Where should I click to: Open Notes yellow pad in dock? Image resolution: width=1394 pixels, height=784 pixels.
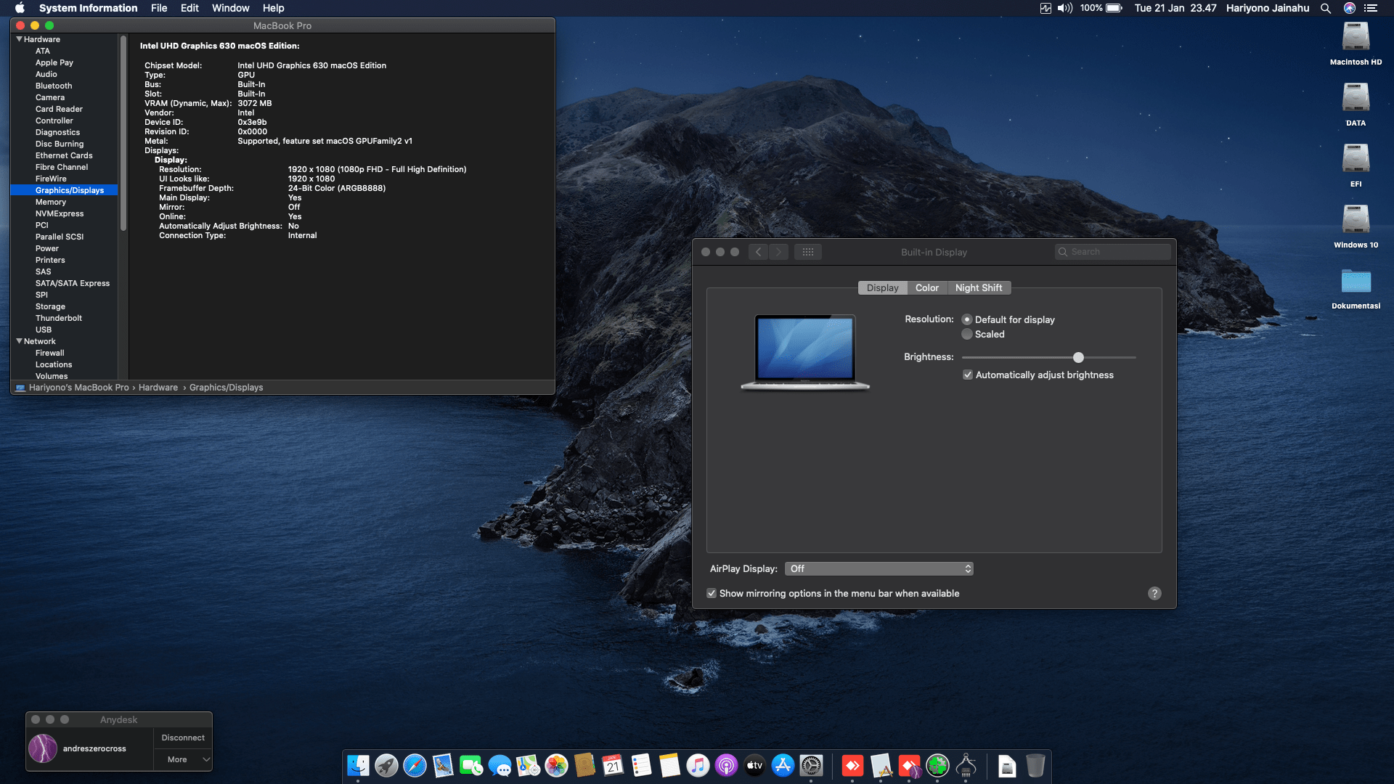(669, 765)
